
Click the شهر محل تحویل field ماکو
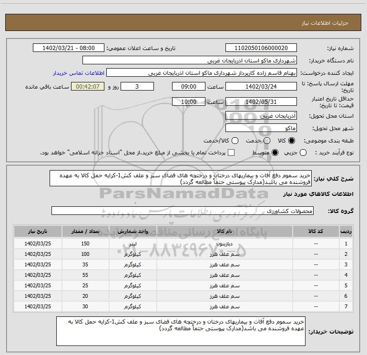point(261,128)
